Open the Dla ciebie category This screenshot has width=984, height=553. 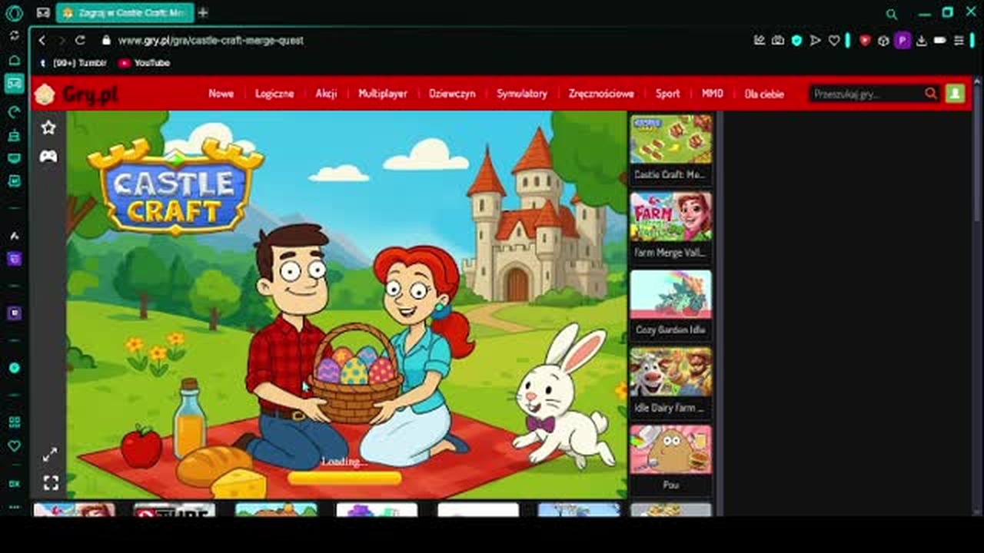tap(764, 94)
